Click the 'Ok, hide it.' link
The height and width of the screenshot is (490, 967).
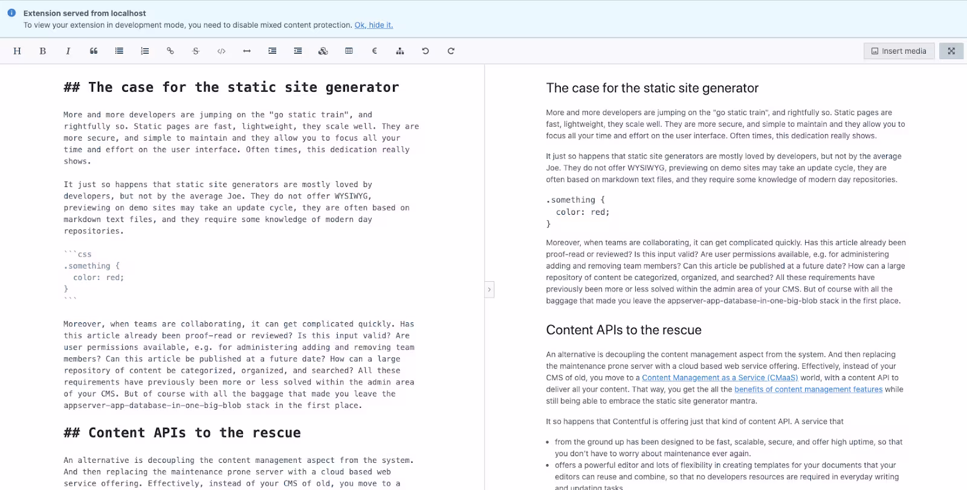pyautogui.click(x=374, y=25)
